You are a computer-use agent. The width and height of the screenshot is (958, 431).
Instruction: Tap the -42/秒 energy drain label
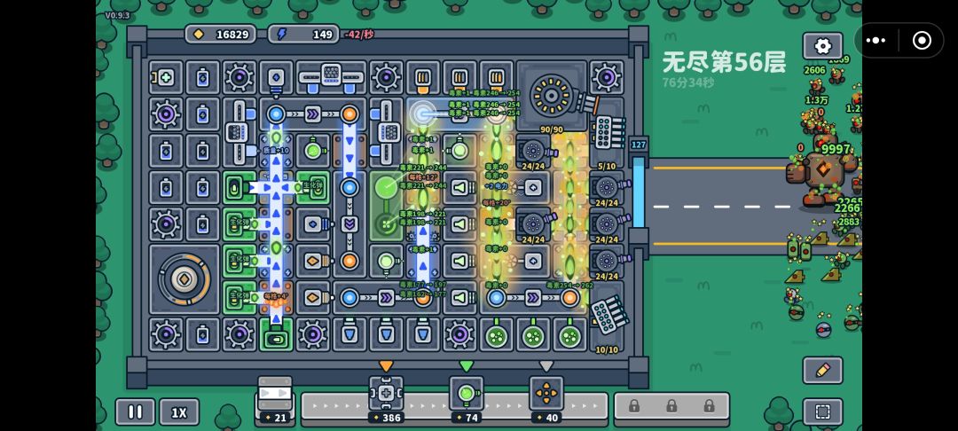point(358,35)
